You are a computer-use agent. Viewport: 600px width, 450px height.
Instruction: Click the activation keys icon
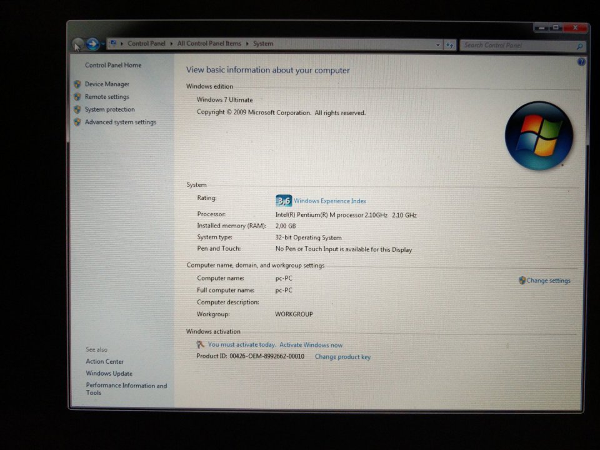[x=200, y=344]
